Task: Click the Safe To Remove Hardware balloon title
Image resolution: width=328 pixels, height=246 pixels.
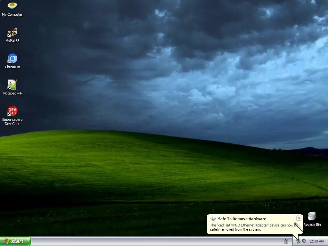Action: tap(242, 219)
